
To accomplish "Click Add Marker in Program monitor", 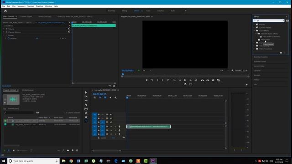I will [x=146, y=80].
